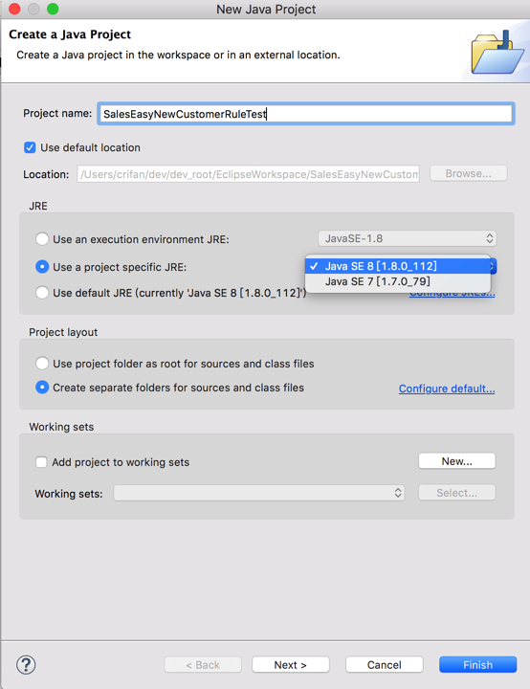Viewport: 530px width, 689px height.
Task: Toggle the Use default location checkbox
Action: coord(30,147)
